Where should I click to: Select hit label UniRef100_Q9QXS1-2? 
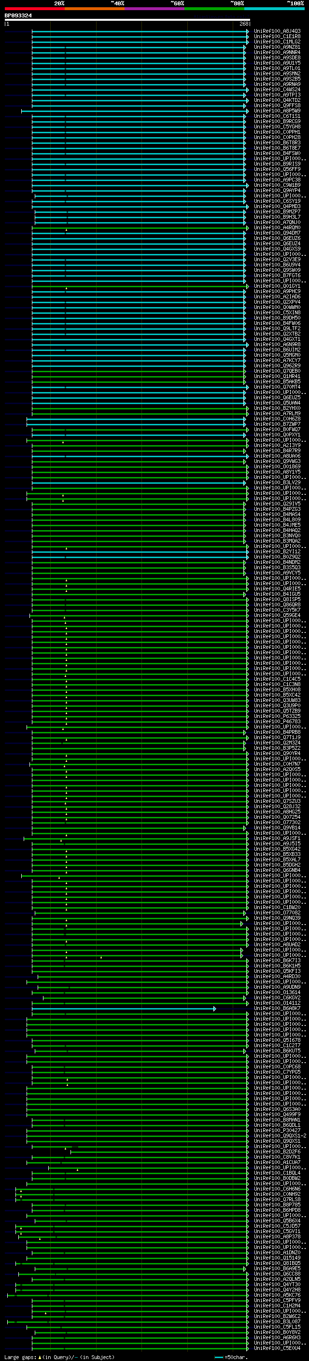(280, 1136)
